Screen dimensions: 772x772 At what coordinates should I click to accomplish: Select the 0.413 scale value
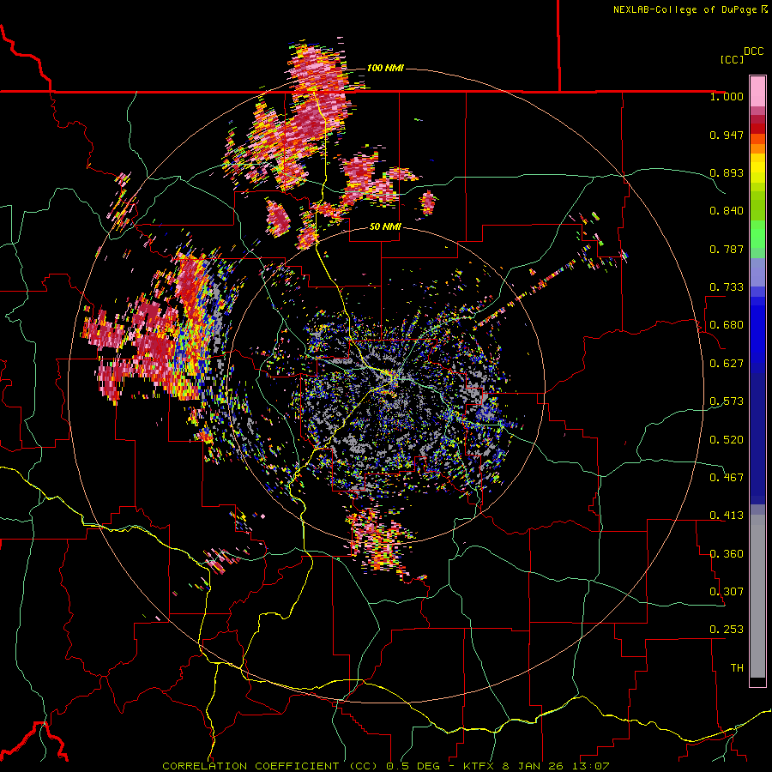click(727, 516)
